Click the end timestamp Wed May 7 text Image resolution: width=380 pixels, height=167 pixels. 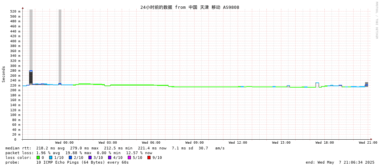(x=340, y=162)
